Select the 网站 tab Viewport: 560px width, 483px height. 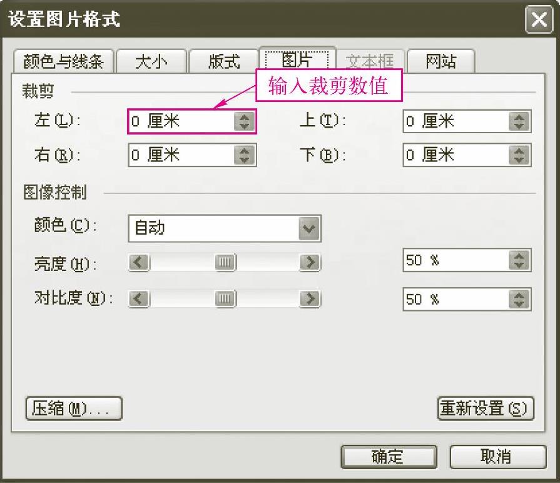[x=440, y=61]
